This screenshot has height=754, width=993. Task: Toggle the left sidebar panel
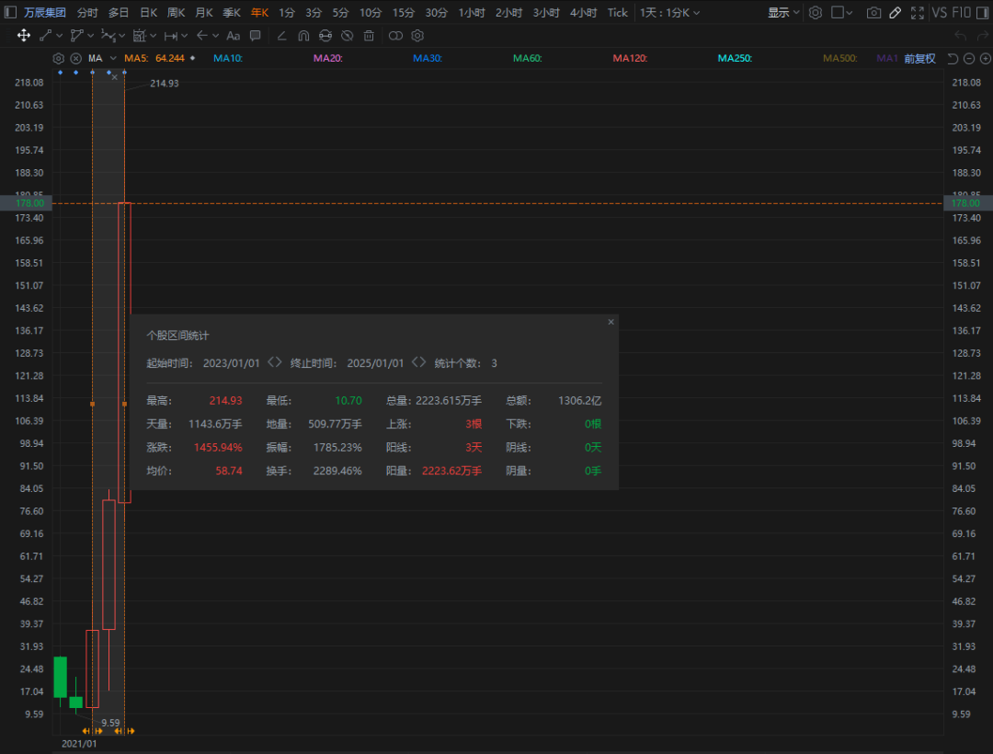tap(11, 13)
